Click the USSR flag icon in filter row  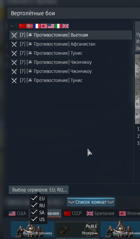pyautogui.click(x=23, y=26)
